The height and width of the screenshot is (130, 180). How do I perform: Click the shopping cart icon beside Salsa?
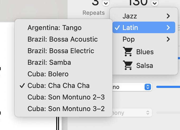click(128, 65)
